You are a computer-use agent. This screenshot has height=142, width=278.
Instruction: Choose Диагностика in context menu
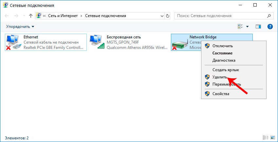(234, 61)
